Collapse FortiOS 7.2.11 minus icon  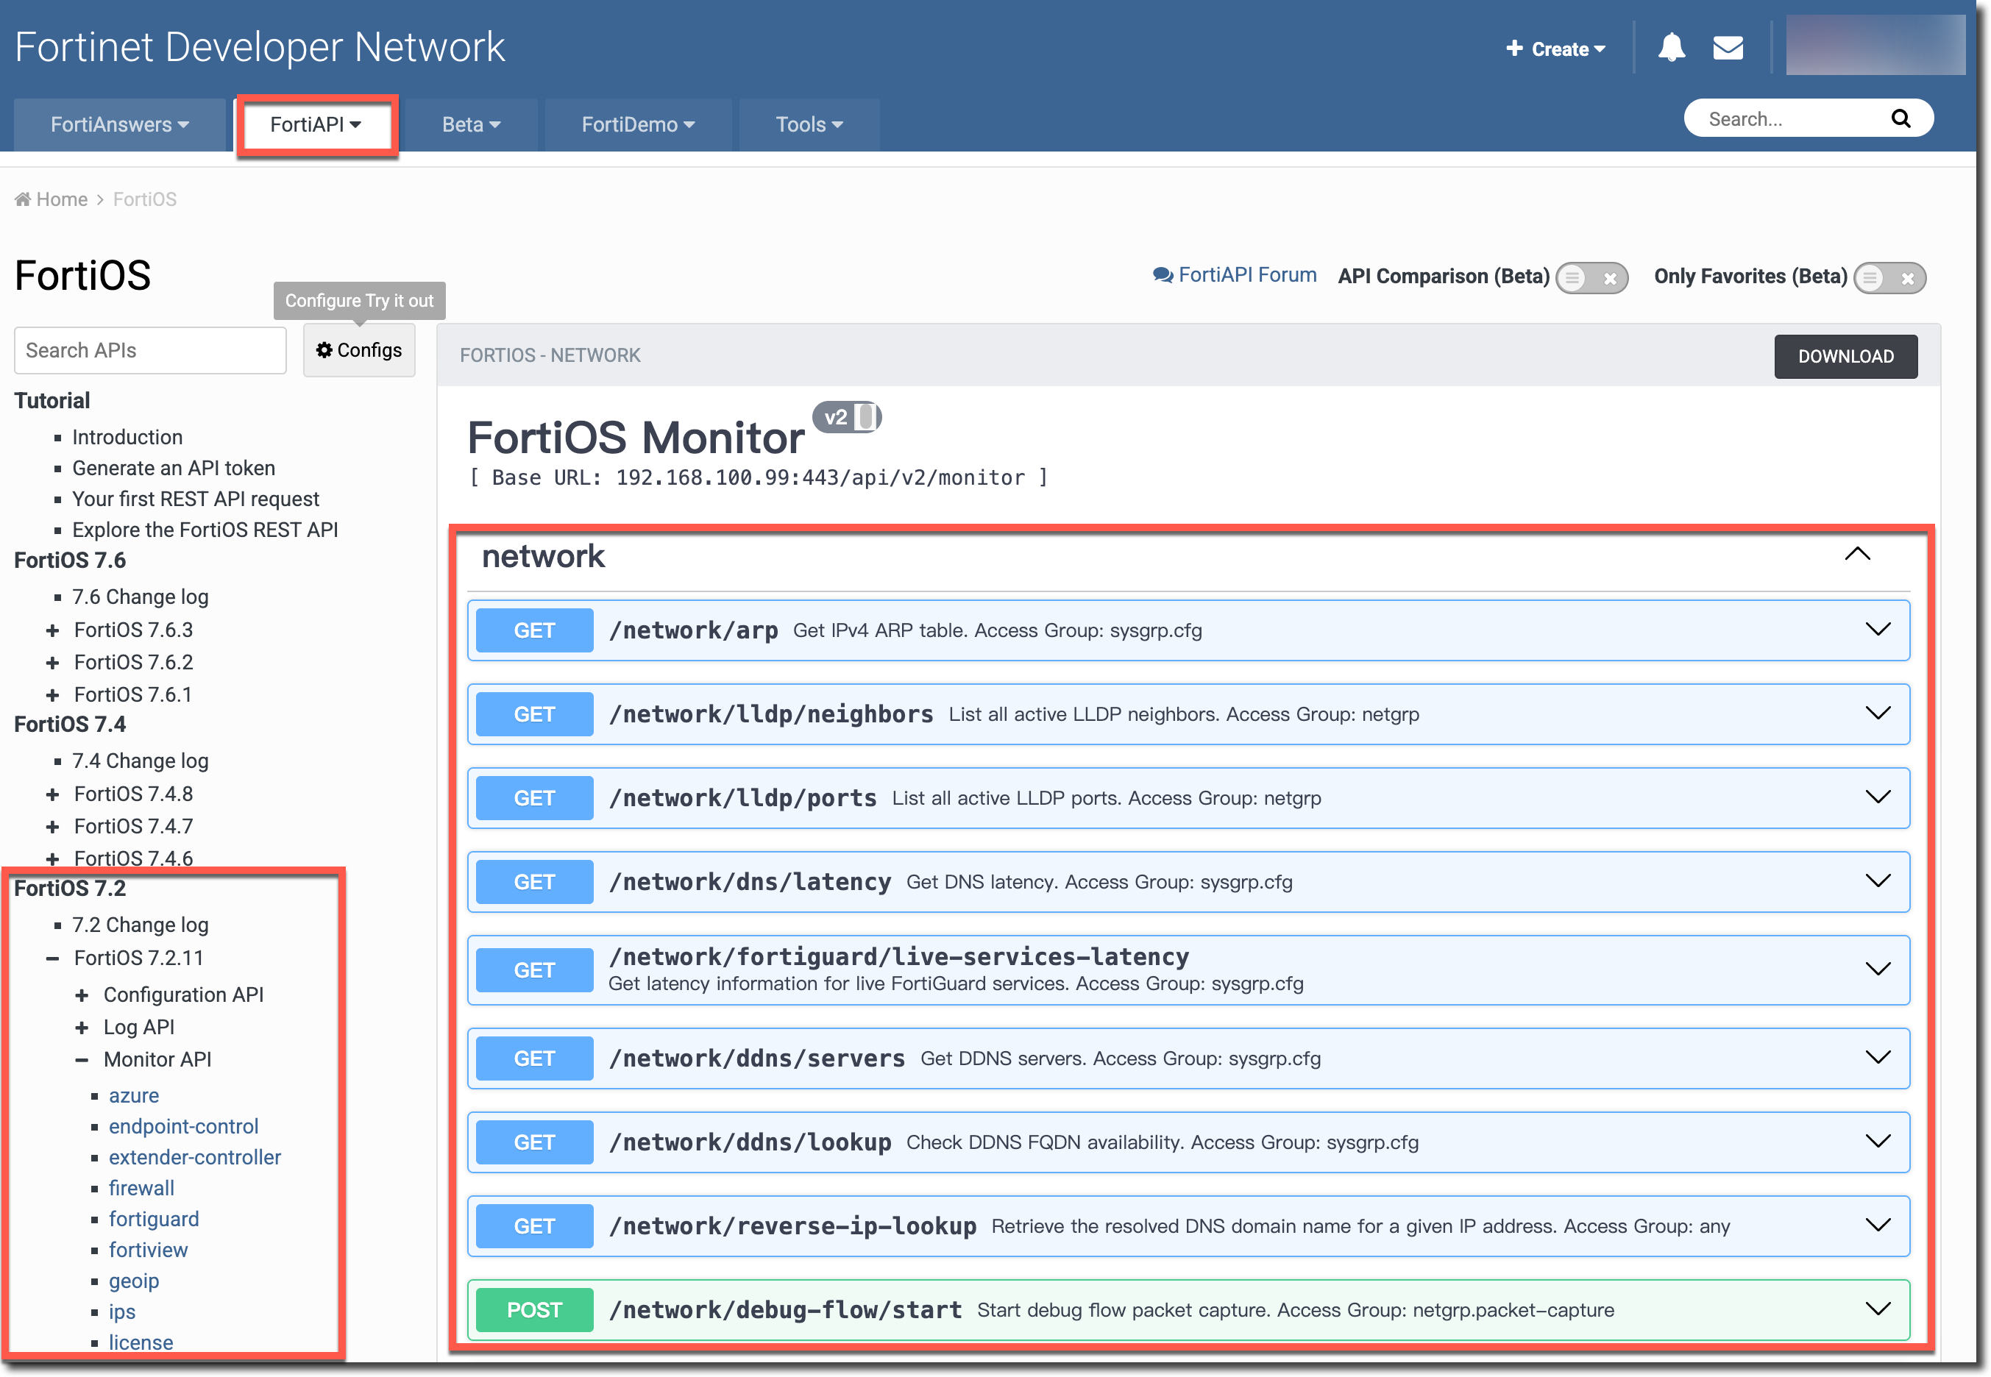53,958
